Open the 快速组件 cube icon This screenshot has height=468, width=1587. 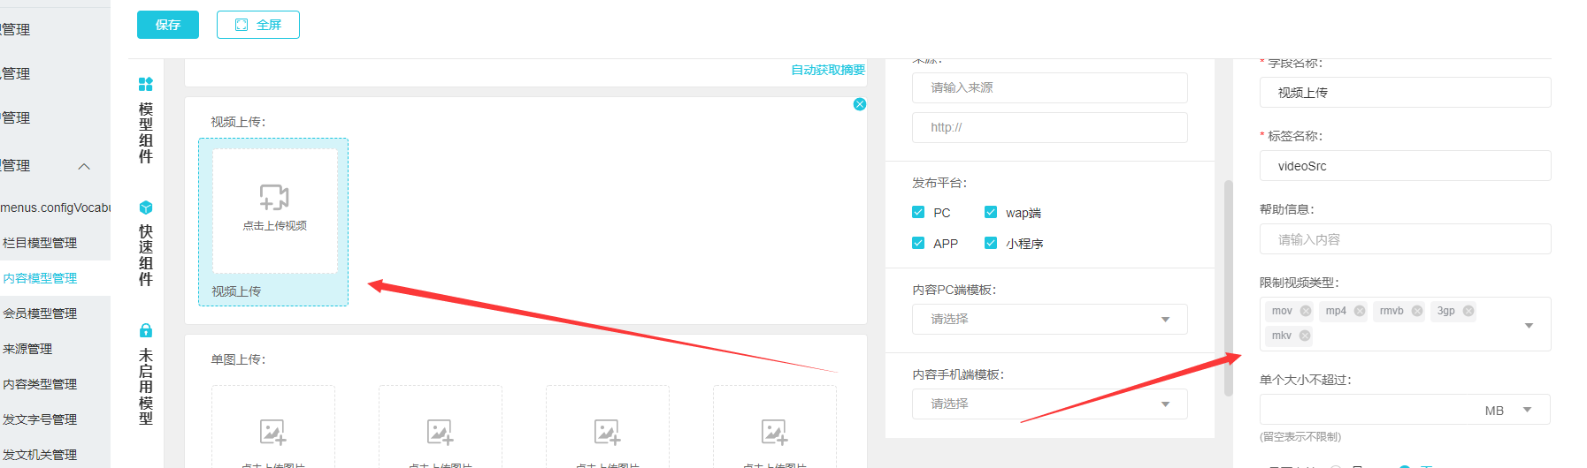coord(146,208)
